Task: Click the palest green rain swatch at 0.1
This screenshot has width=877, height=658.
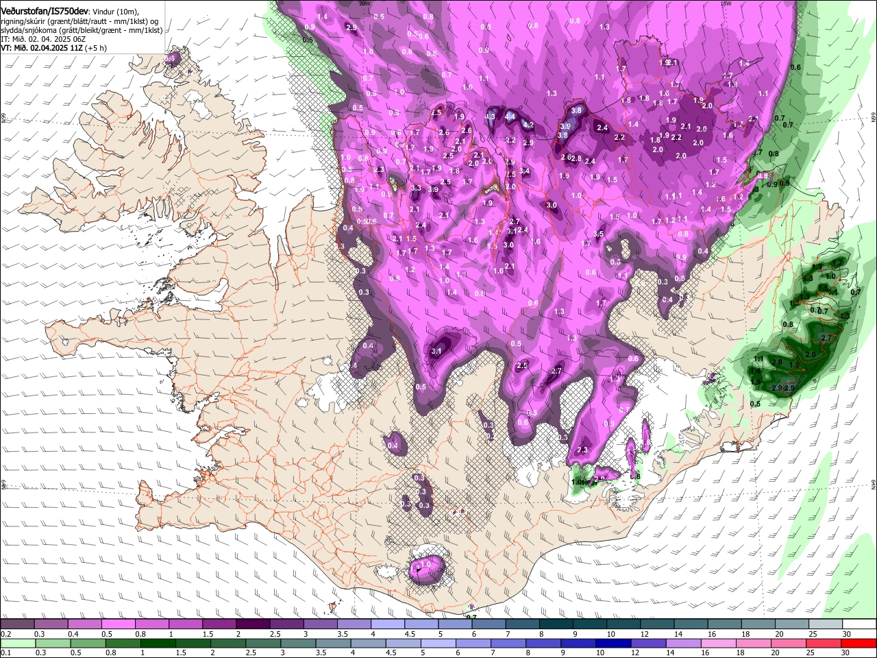Action: point(18,644)
